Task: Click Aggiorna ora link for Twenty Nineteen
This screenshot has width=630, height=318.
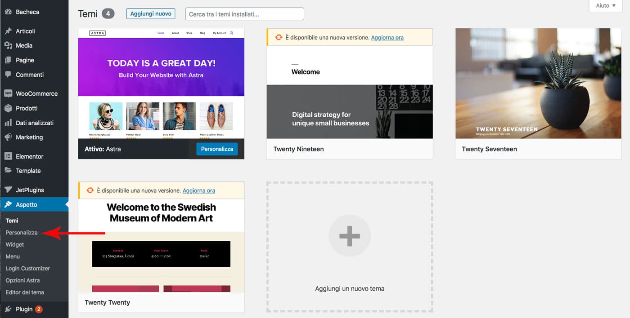Action: (x=387, y=37)
